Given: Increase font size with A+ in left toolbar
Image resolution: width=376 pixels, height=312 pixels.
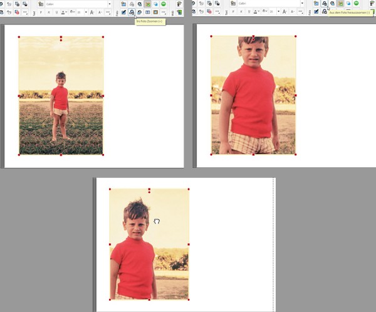Looking at the screenshot, I should [x=92, y=13].
